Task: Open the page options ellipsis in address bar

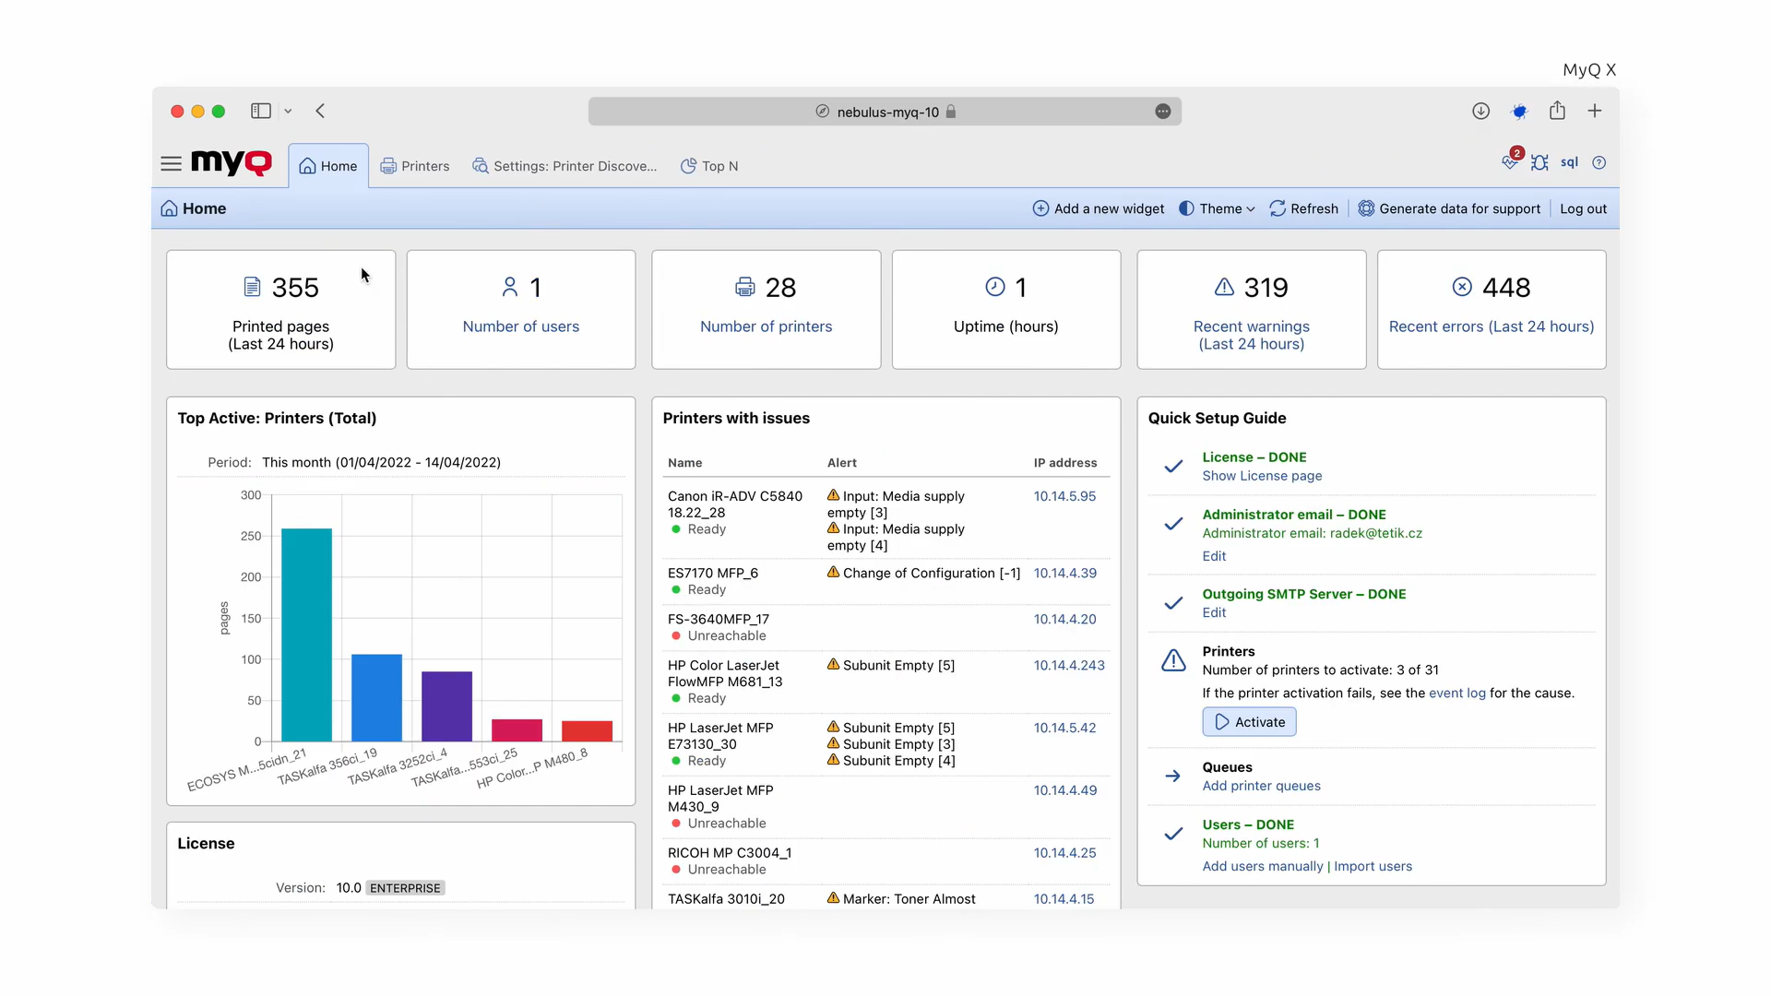Action: pyautogui.click(x=1163, y=112)
